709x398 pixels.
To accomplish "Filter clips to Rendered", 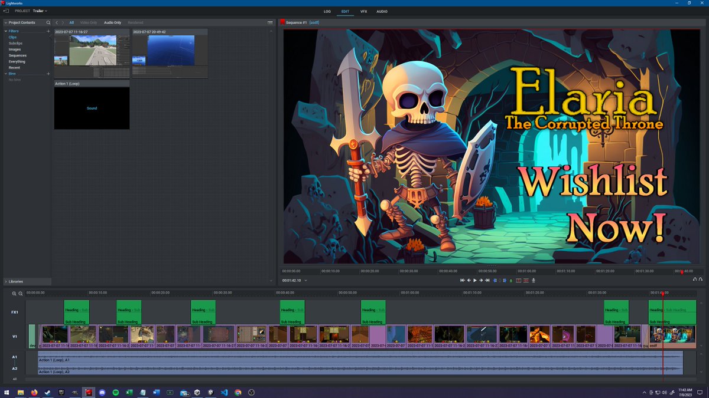I will point(135,22).
